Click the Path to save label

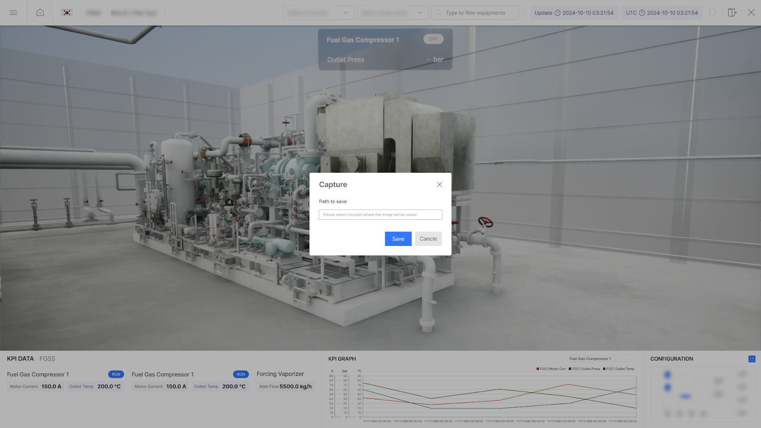point(333,202)
